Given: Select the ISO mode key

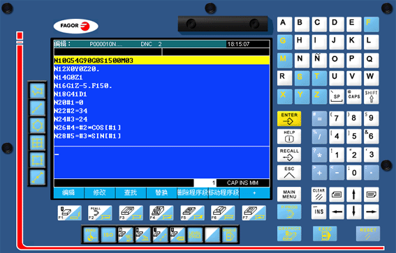Looking at the screenshot, I should click(x=108, y=235).
